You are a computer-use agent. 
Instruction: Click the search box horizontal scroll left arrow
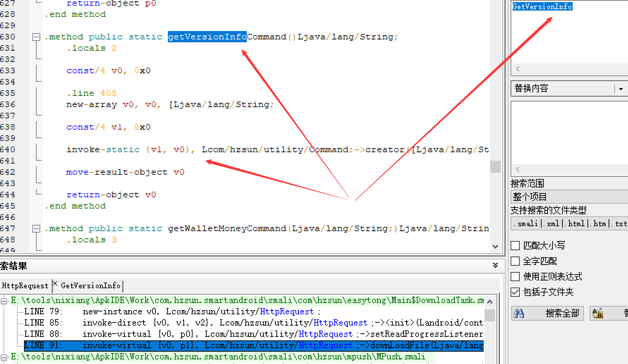point(518,69)
